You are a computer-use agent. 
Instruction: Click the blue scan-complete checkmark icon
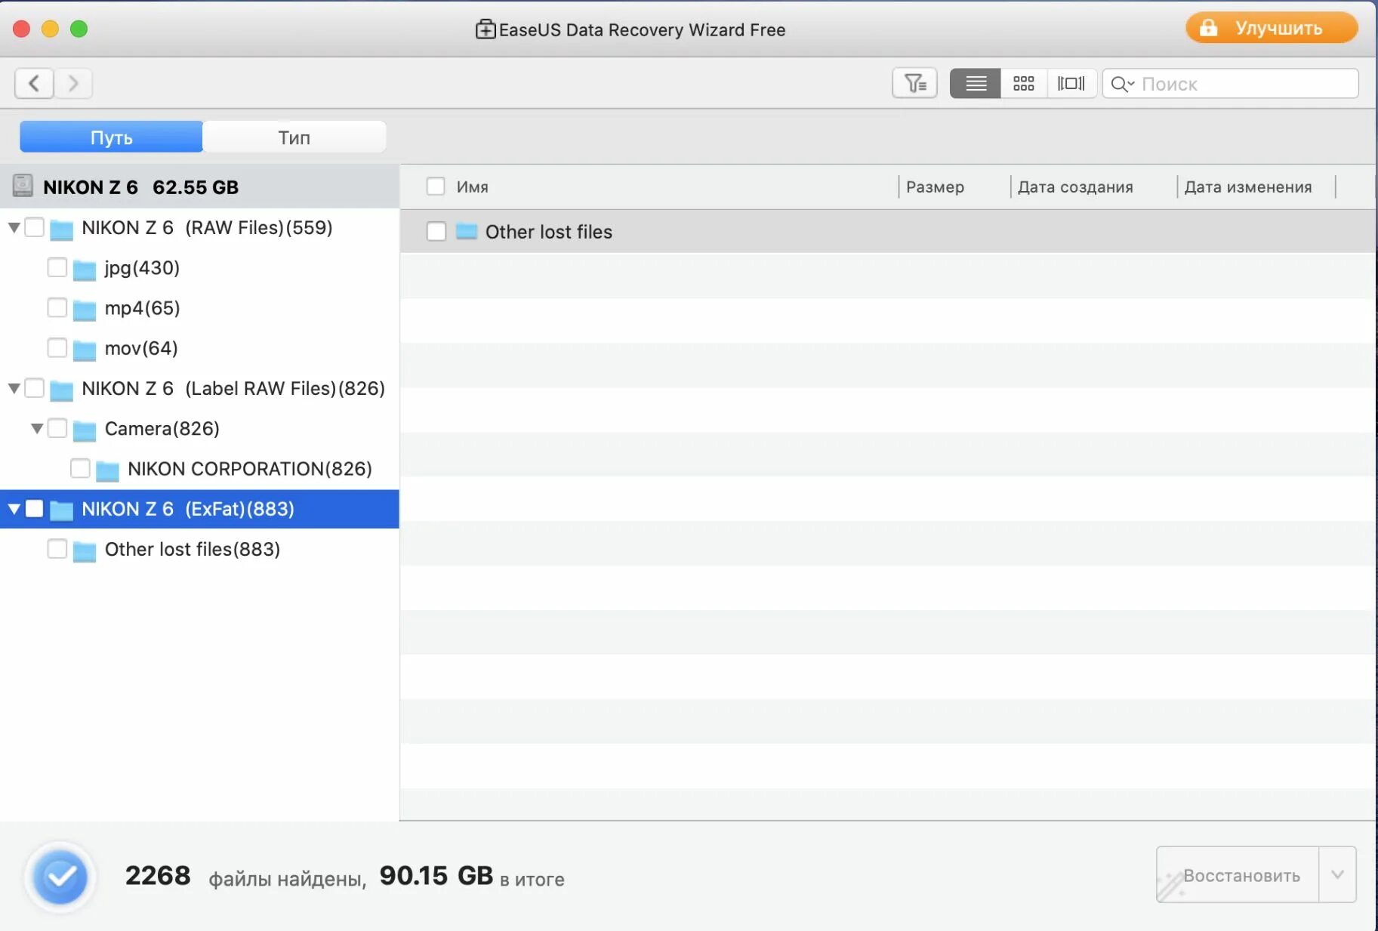[60, 877]
